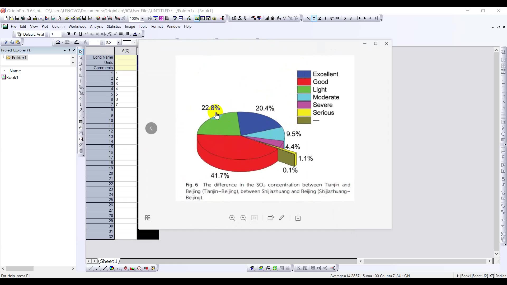Toggle Underline formatting
Viewport: 507px width, 285px height.
click(x=80, y=34)
